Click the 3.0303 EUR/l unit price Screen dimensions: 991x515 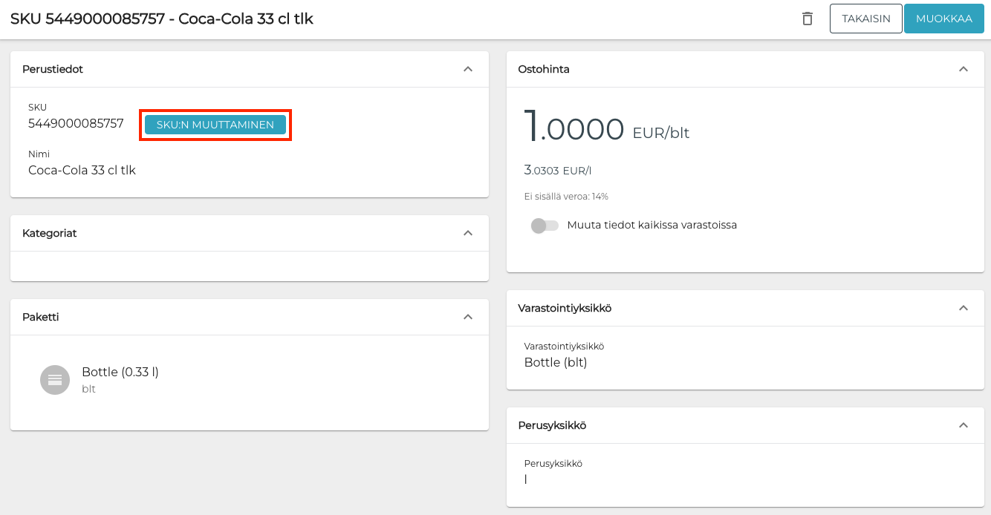(x=557, y=171)
